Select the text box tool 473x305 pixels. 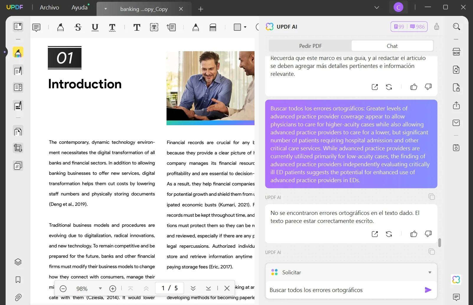point(154,27)
